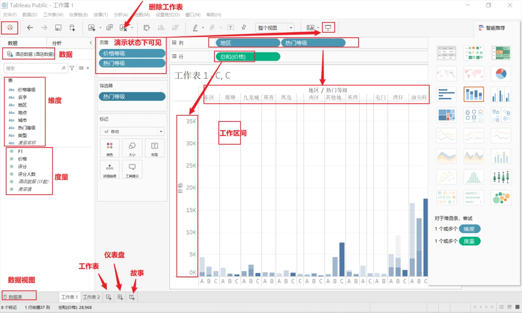Switch to the 工作表 2 tab
This screenshot has height=313, width=522.
(91, 297)
